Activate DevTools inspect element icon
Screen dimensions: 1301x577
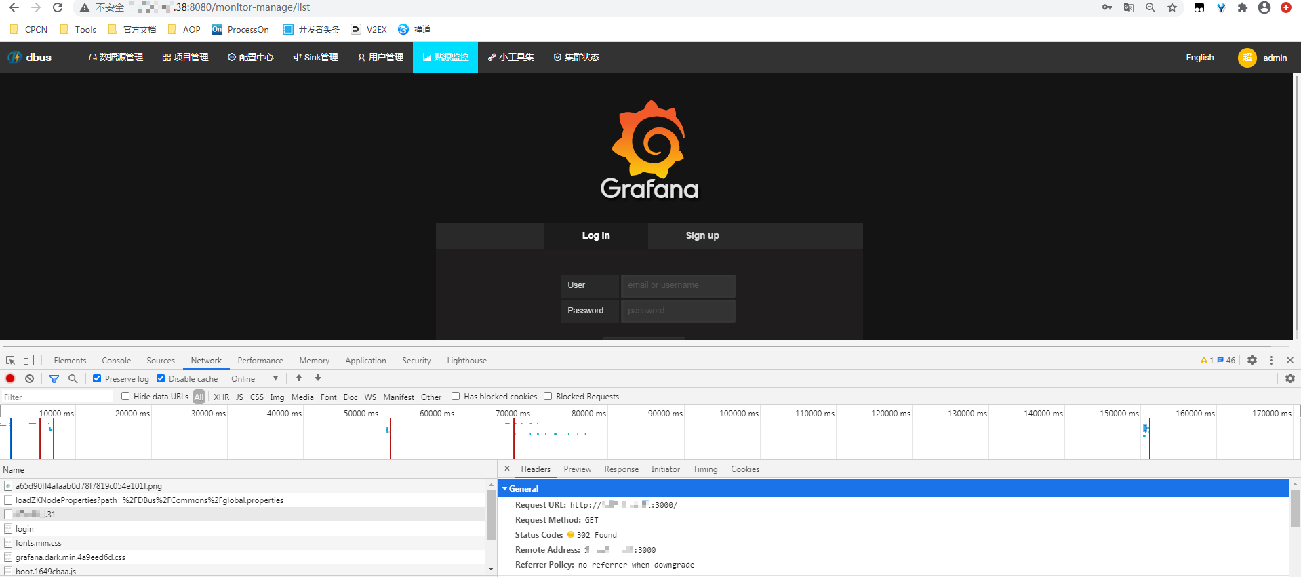10,360
